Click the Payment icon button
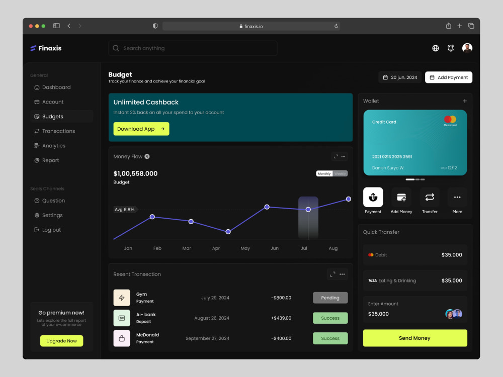Viewport: 503px width, 377px height. pos(373,197)
